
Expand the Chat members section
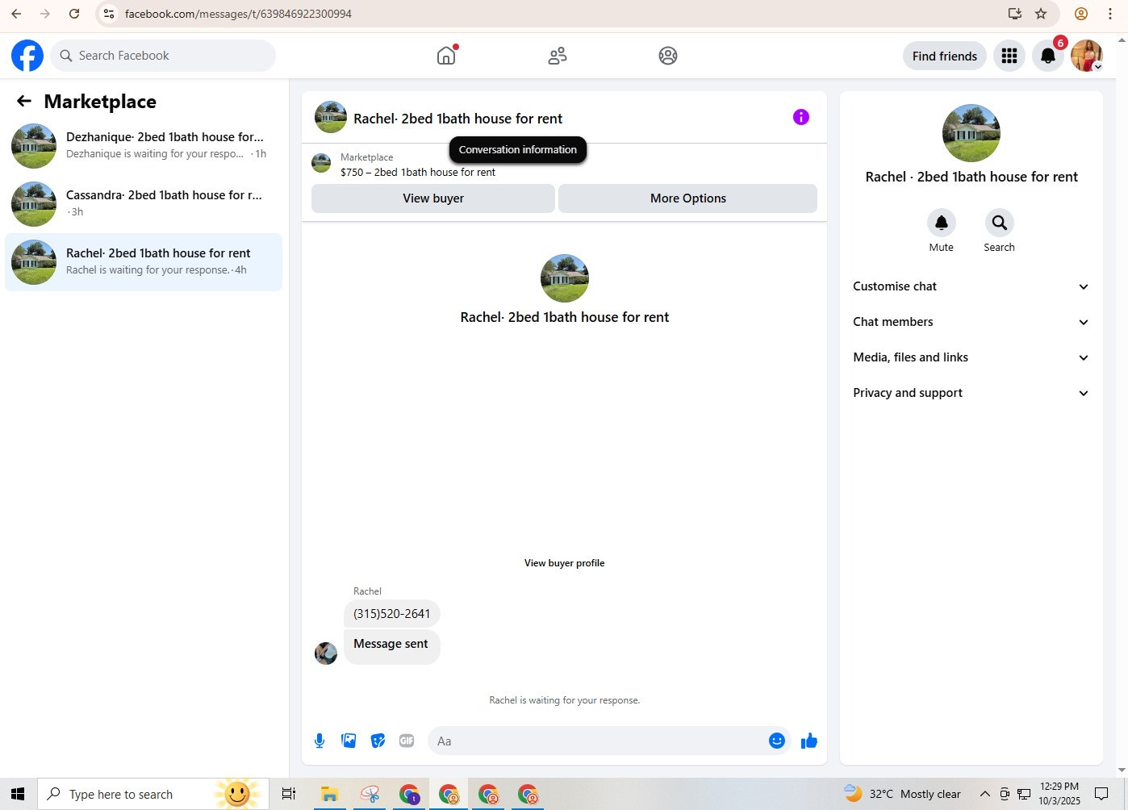[x=971, y=322]
